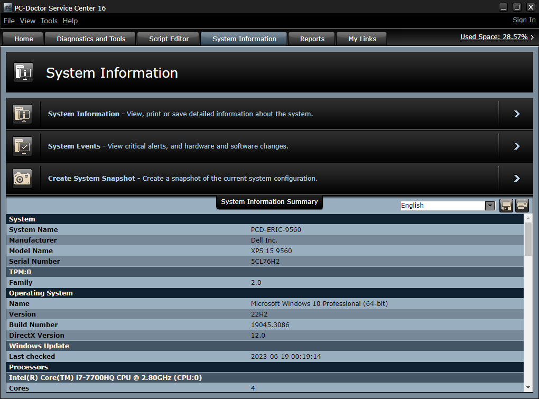Viewport: 539px width, 399px height.
Task: Expand the Create System Snapshot arrow
Action: click(516, 178)
